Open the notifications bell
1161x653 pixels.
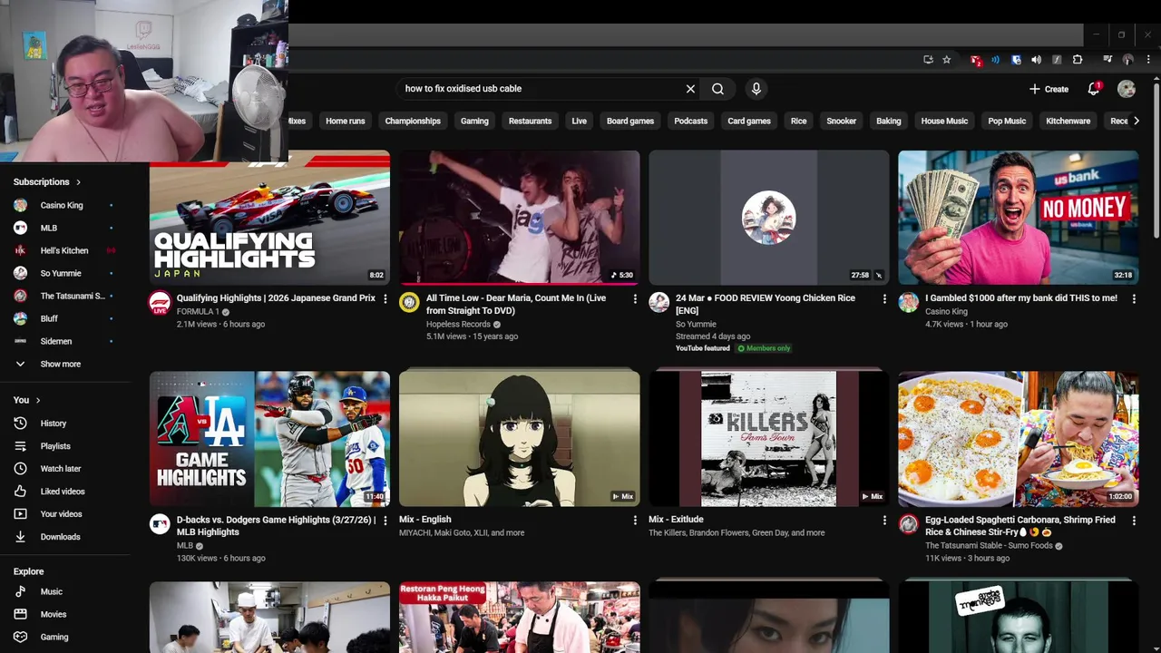1094,89
